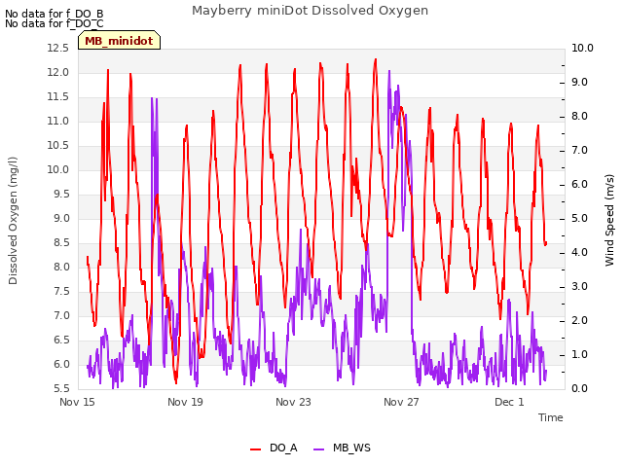
Task: Click the Nov 23 date tick label
Action: pos(293,402)
